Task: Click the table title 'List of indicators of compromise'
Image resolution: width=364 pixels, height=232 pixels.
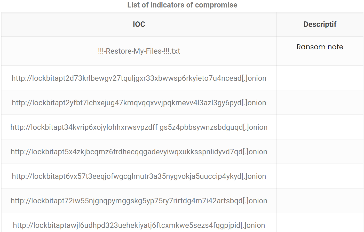Action: click(182, 5)
